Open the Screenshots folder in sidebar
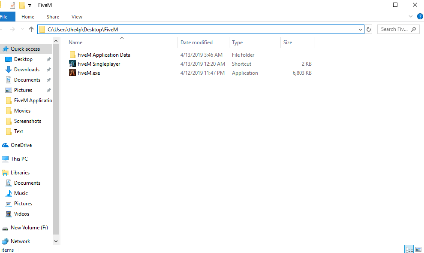This screenshot has height=253, width=424. click(27, 121)
